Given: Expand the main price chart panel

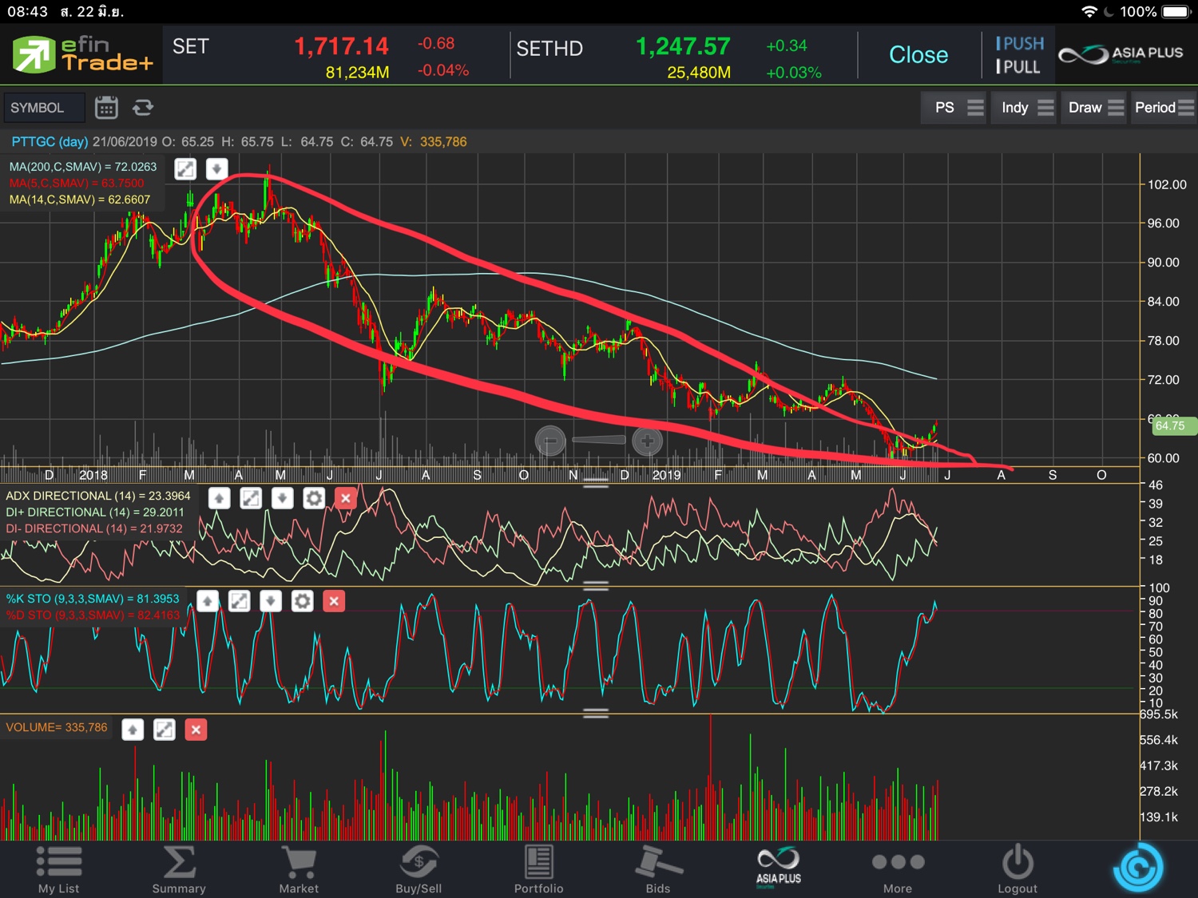Looking at the screenshot, I should pos(185,169).
